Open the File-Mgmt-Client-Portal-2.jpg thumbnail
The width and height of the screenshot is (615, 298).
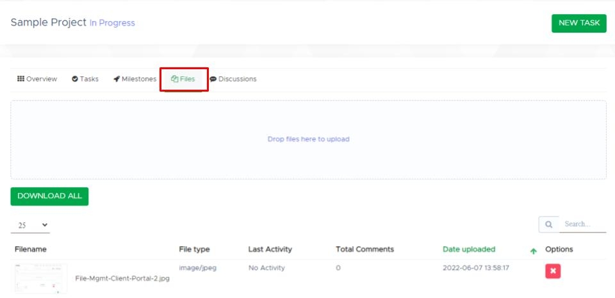(x=40, y=278)
